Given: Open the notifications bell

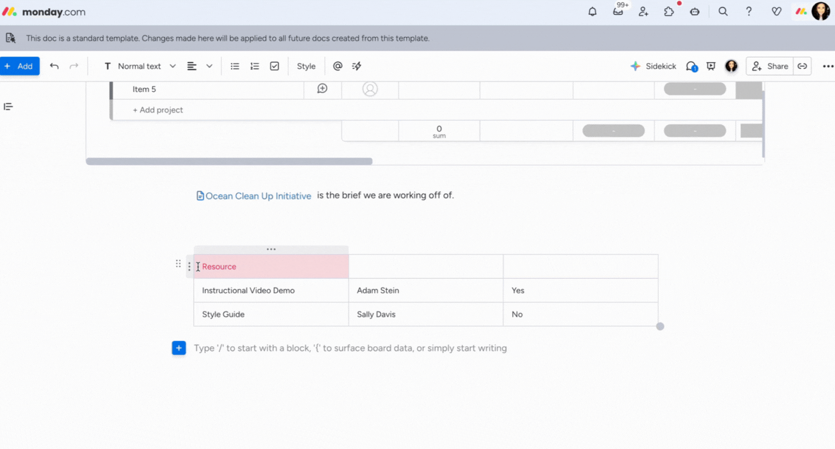Looking at the screenshot, I should [592, 12].
